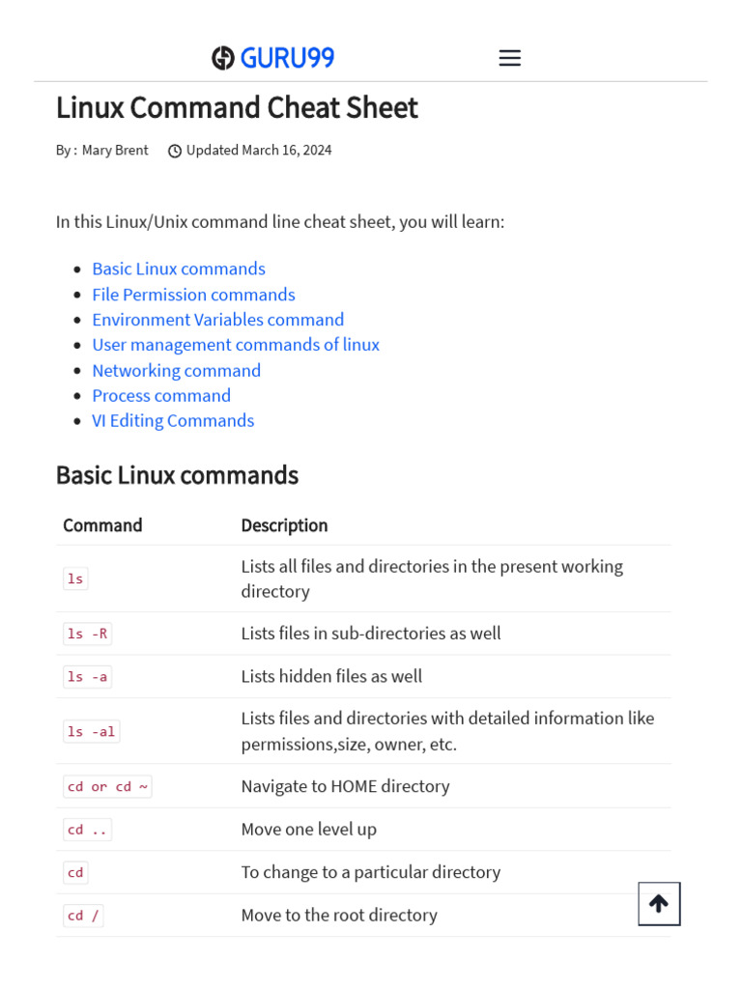Click the Command column header
This screenshot has height=989, width=742.
(x=102, y=525)
